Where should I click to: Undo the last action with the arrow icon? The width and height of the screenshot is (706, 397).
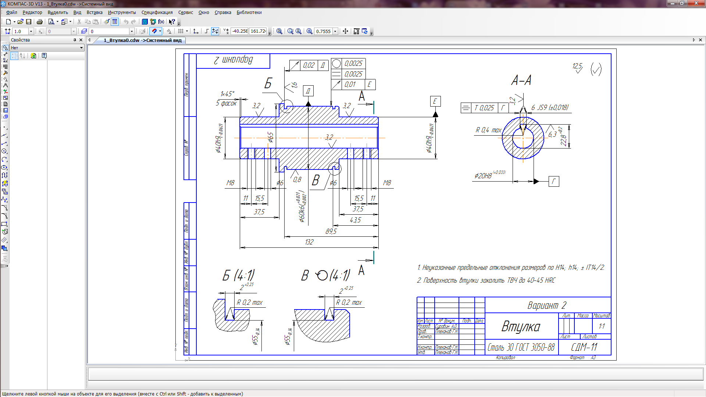click(x=126, y=22)
